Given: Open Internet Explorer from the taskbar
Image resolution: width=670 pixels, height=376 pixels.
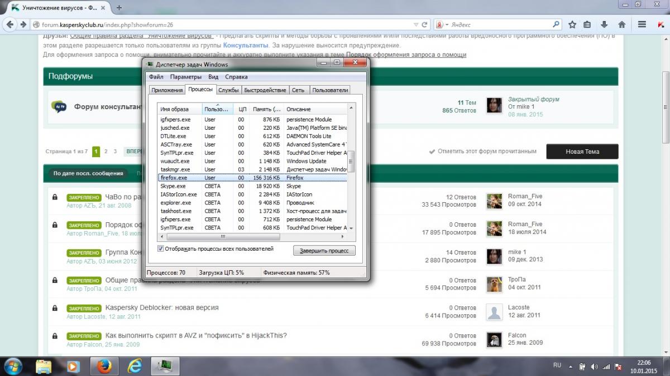Looking at the screenshot, I should (135, 365).
